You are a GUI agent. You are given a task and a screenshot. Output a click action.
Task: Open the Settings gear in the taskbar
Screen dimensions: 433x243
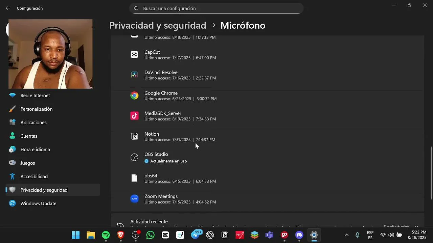point(314,235)
